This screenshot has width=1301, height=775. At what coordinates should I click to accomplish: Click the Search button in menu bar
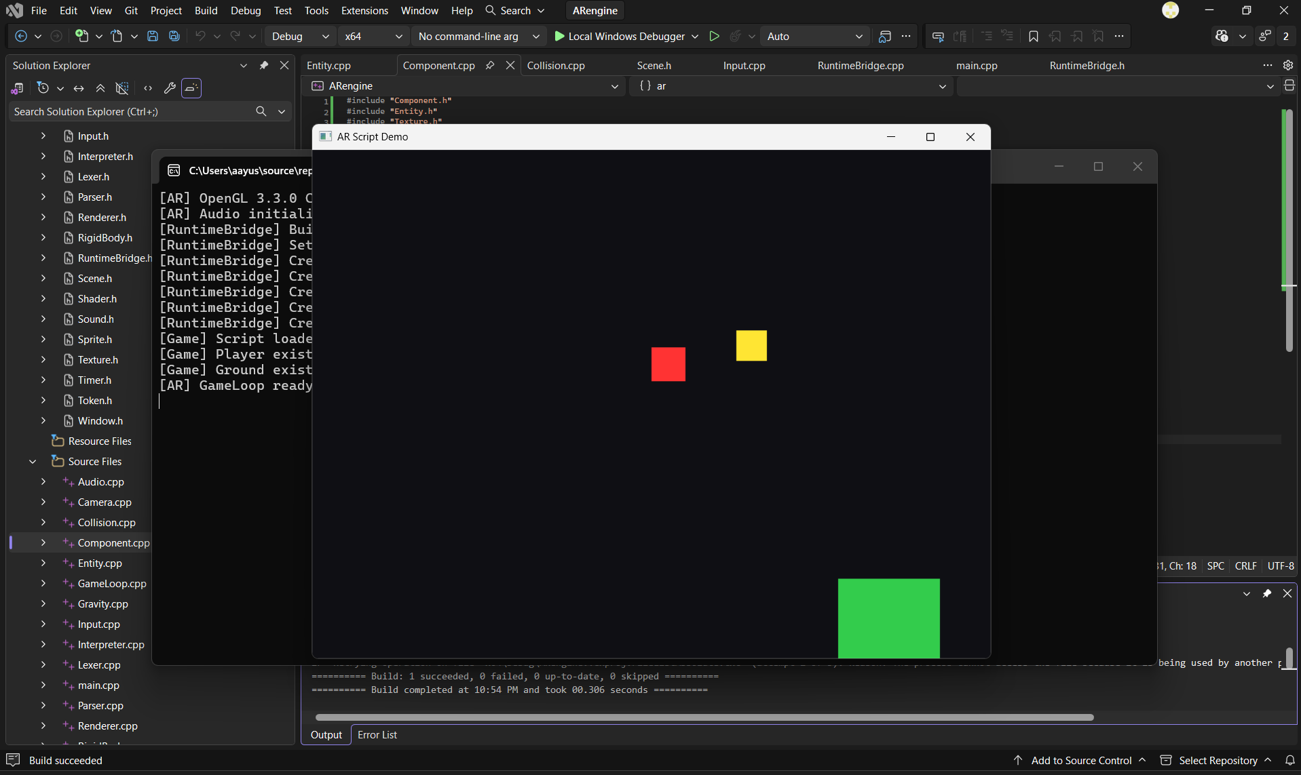[515, 10]
